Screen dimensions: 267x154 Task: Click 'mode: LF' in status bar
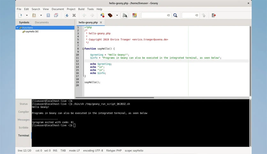(x=74, y=150)
